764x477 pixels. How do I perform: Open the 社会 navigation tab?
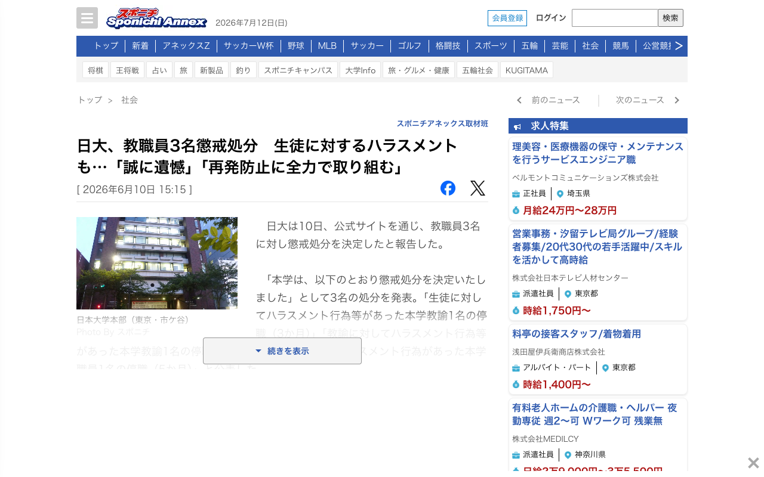click(x=590, y=46)
